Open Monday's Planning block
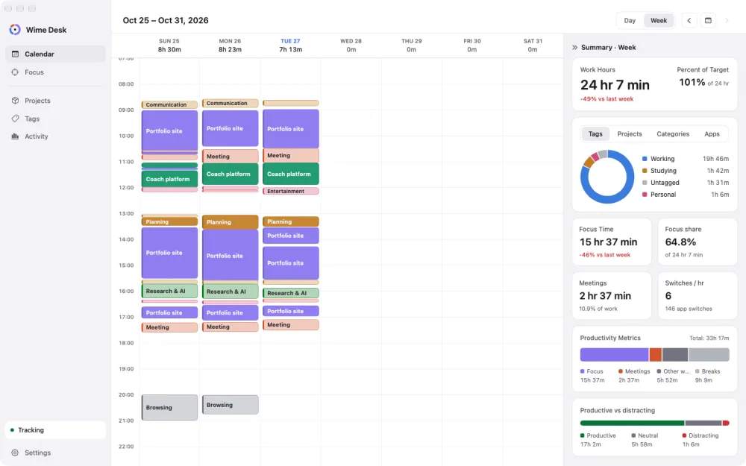The image size is (746, 466). click(x=231, y=222)
